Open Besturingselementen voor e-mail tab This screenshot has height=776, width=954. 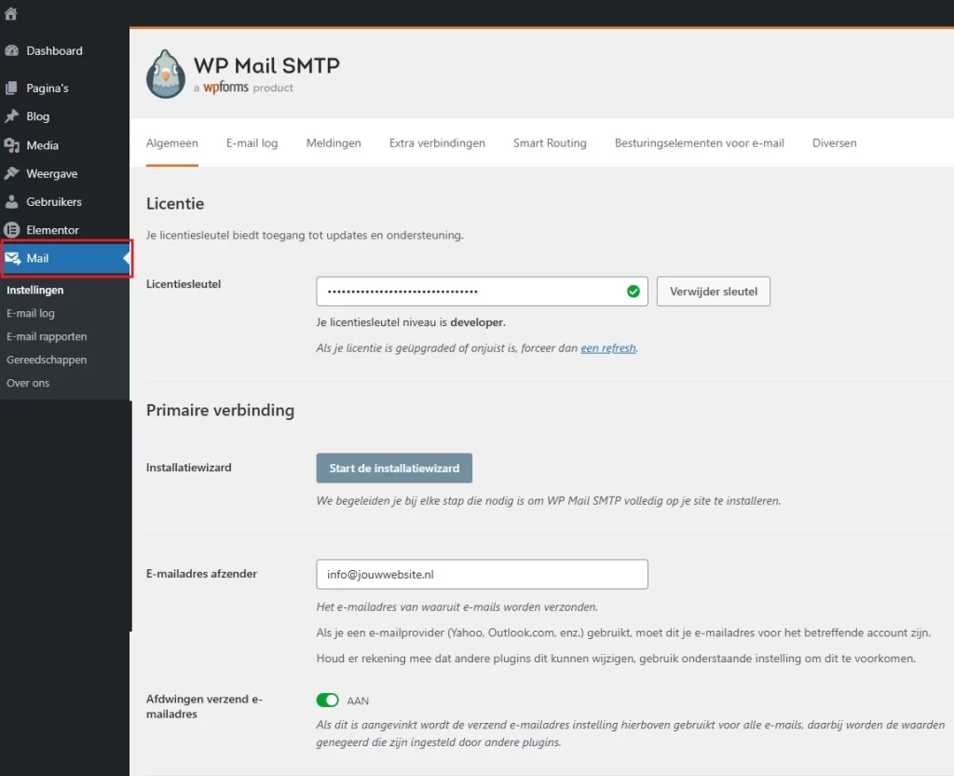[x=699, y=143]
